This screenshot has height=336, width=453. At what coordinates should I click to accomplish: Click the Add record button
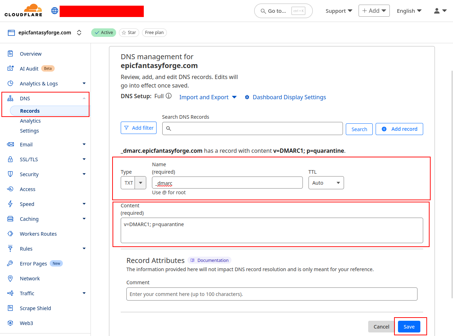pos(399,129)
